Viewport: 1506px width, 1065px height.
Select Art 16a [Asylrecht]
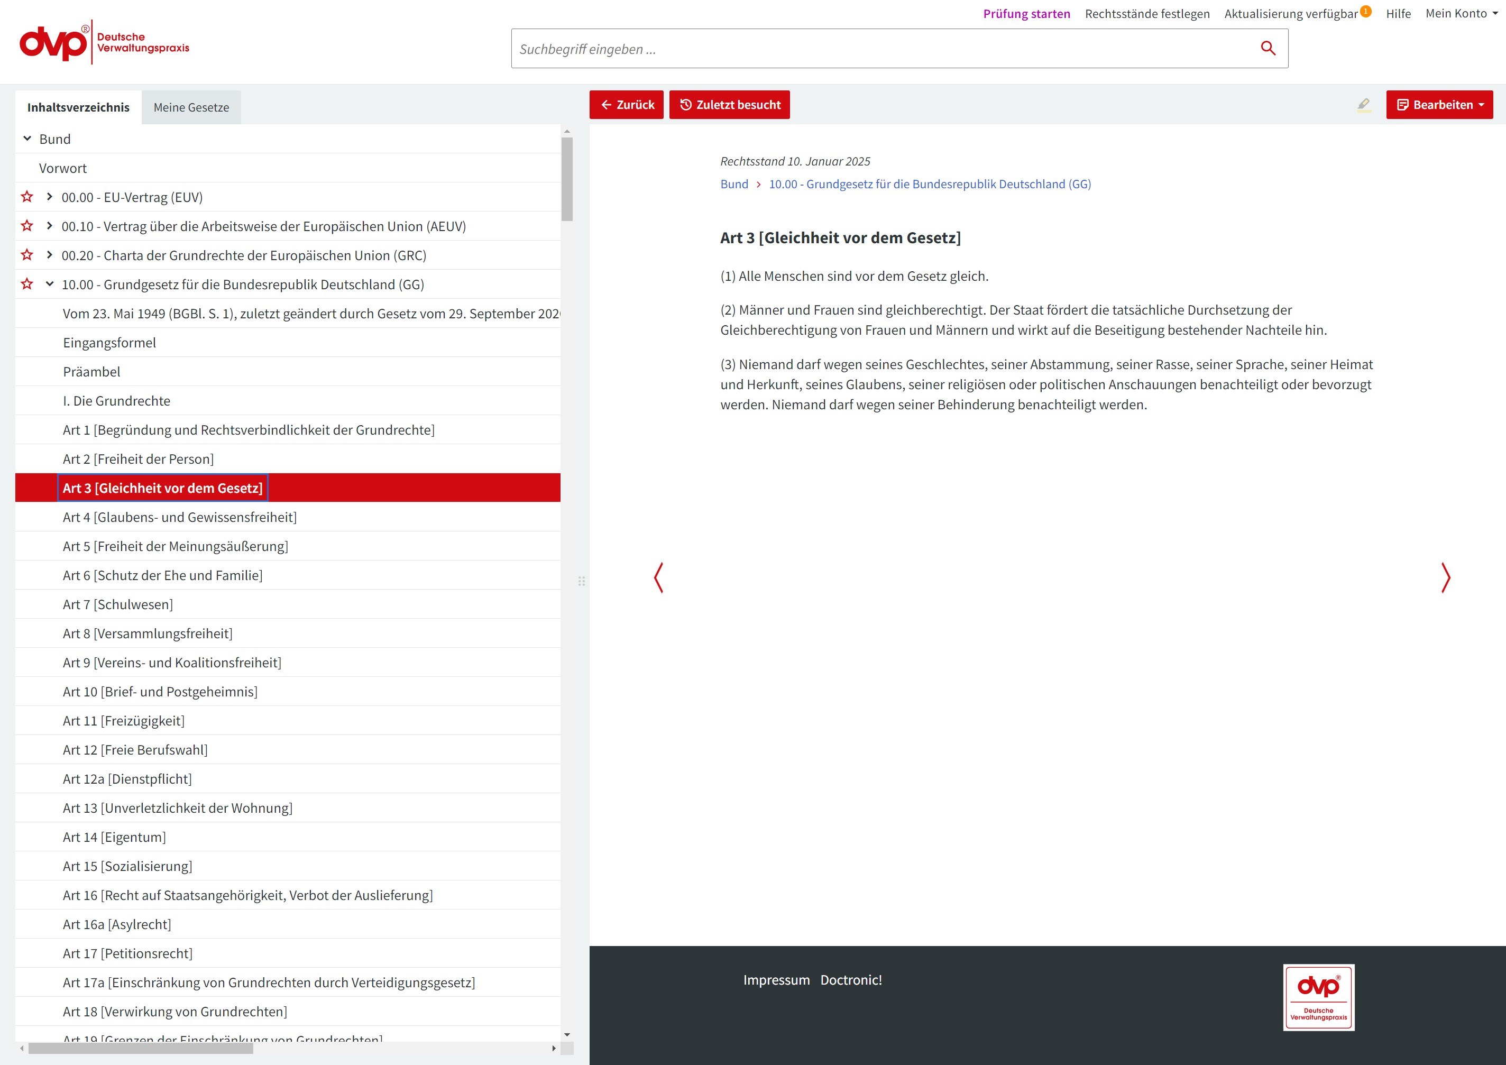click(x=117, y=924)
